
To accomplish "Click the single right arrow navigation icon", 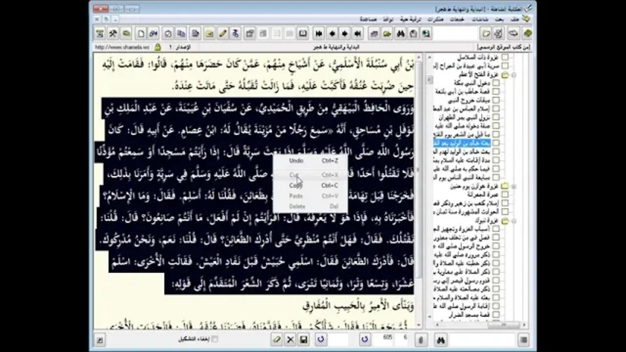I will click(345, 34).
